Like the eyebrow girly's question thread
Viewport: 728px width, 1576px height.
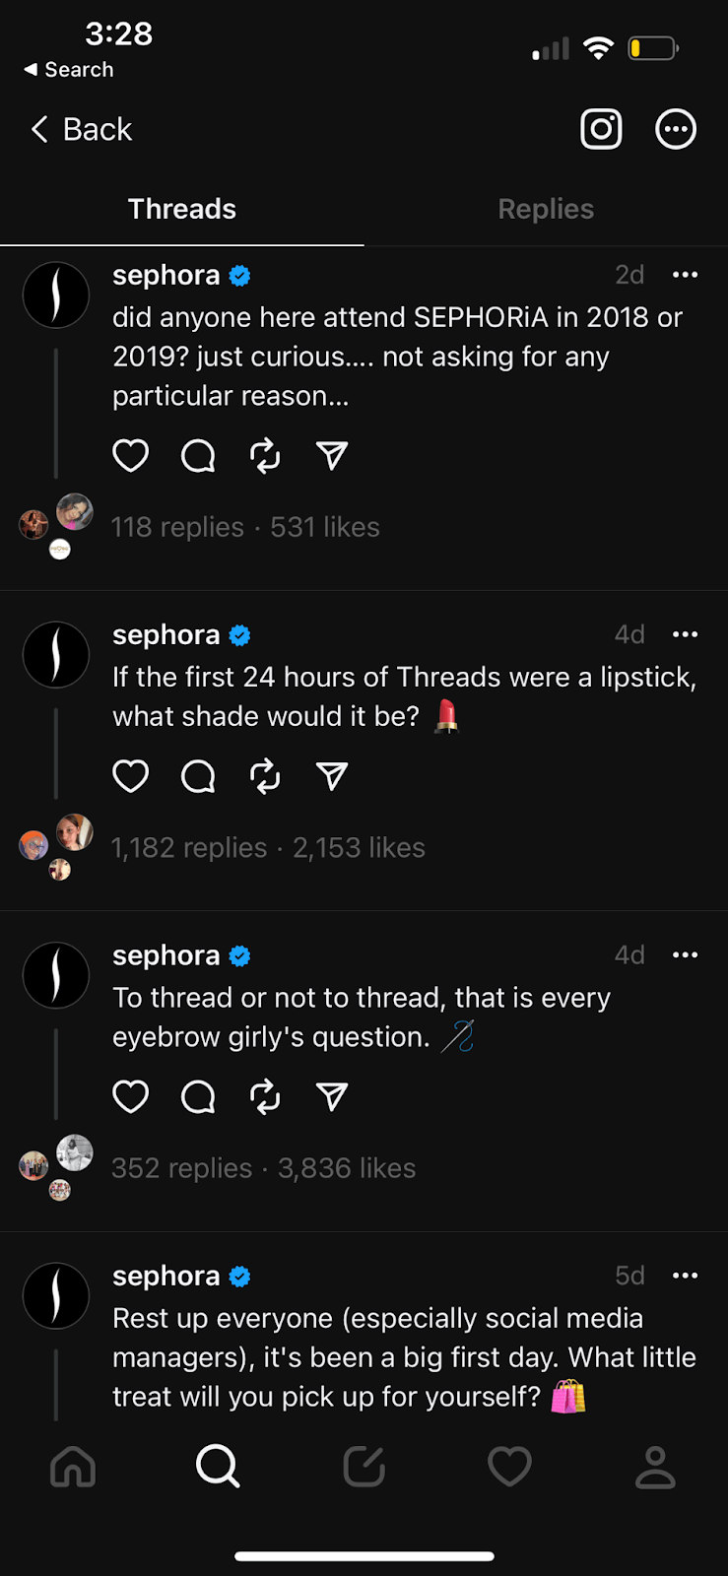(x=131, y=1096)
